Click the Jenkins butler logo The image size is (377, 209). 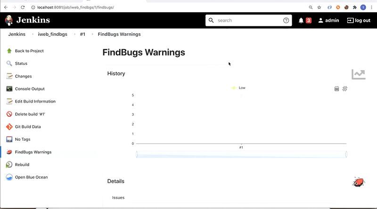[9, 20]
